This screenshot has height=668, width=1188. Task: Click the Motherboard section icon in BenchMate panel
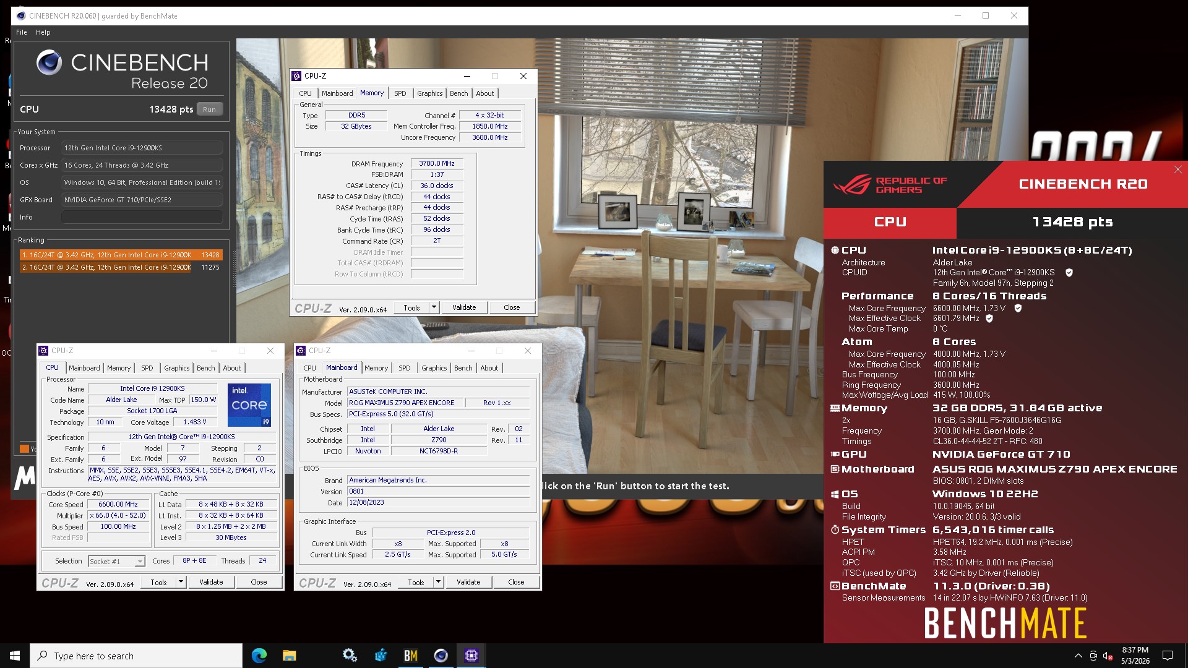click(x=835, y=469)
